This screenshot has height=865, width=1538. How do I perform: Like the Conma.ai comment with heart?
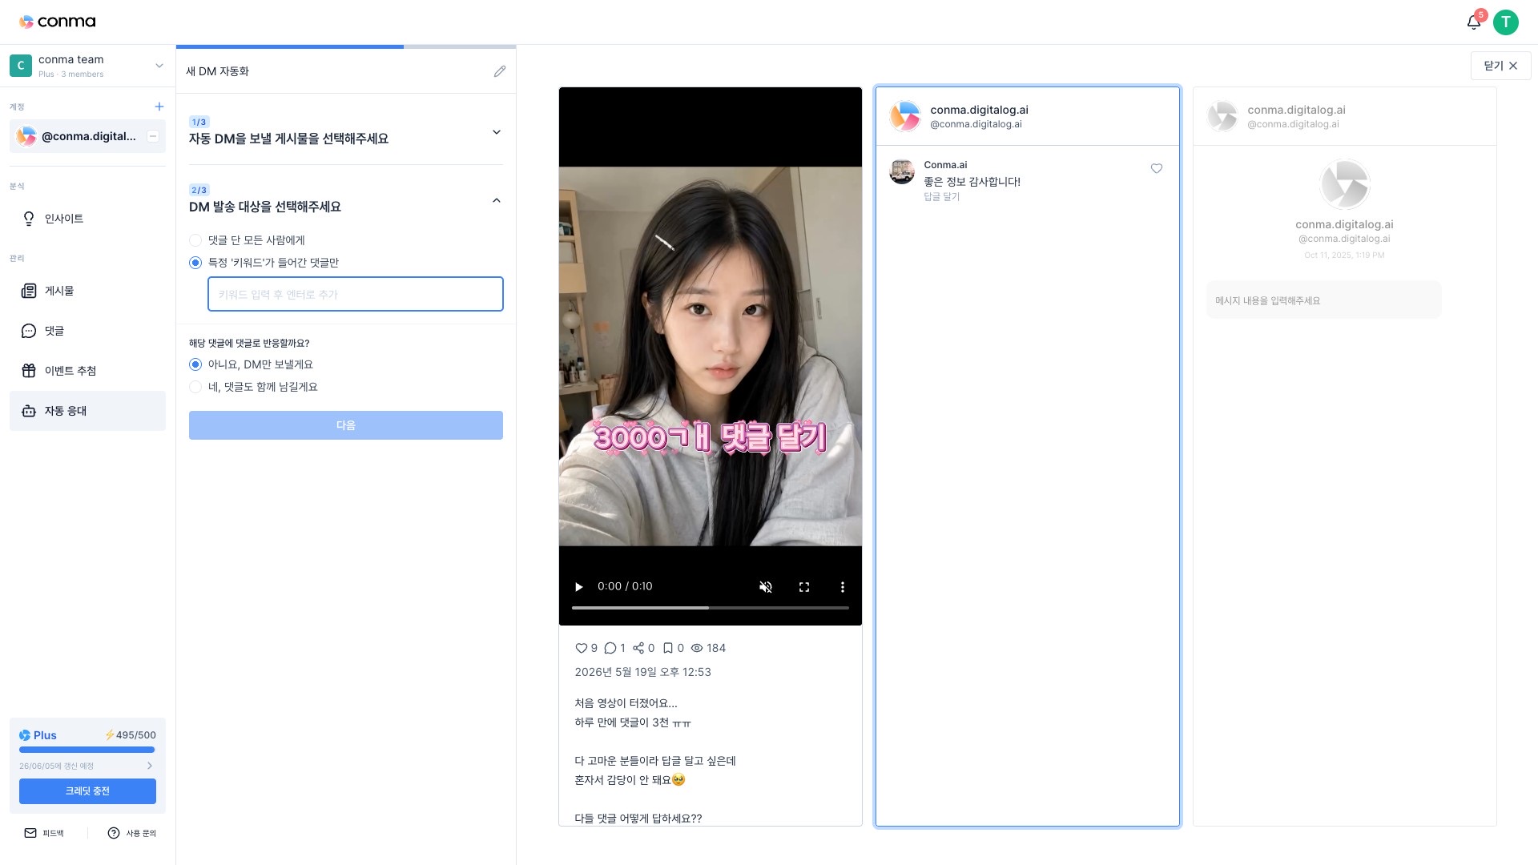(x=1157, y=168)
